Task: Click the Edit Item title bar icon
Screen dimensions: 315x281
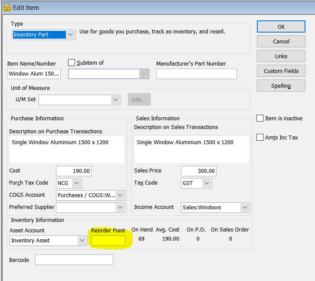Action: (x=7, y=8)
